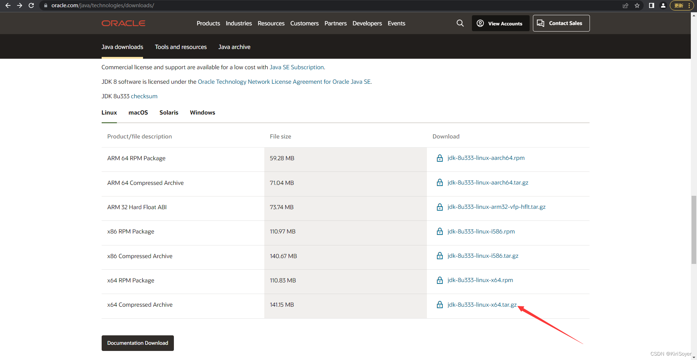Switch to the Windows tab
Image resolution: width=697 pixels, height=360 pixels.
[203, 113]
